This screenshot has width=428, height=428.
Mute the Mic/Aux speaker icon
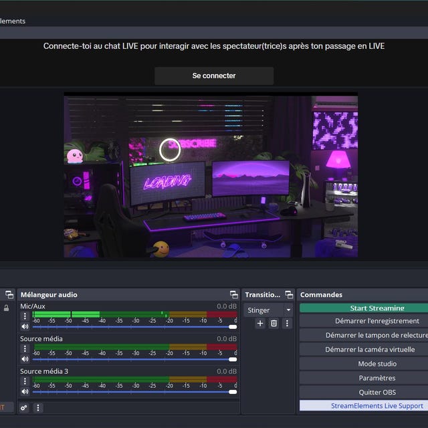pyautogui.click(x=25, y=326)
